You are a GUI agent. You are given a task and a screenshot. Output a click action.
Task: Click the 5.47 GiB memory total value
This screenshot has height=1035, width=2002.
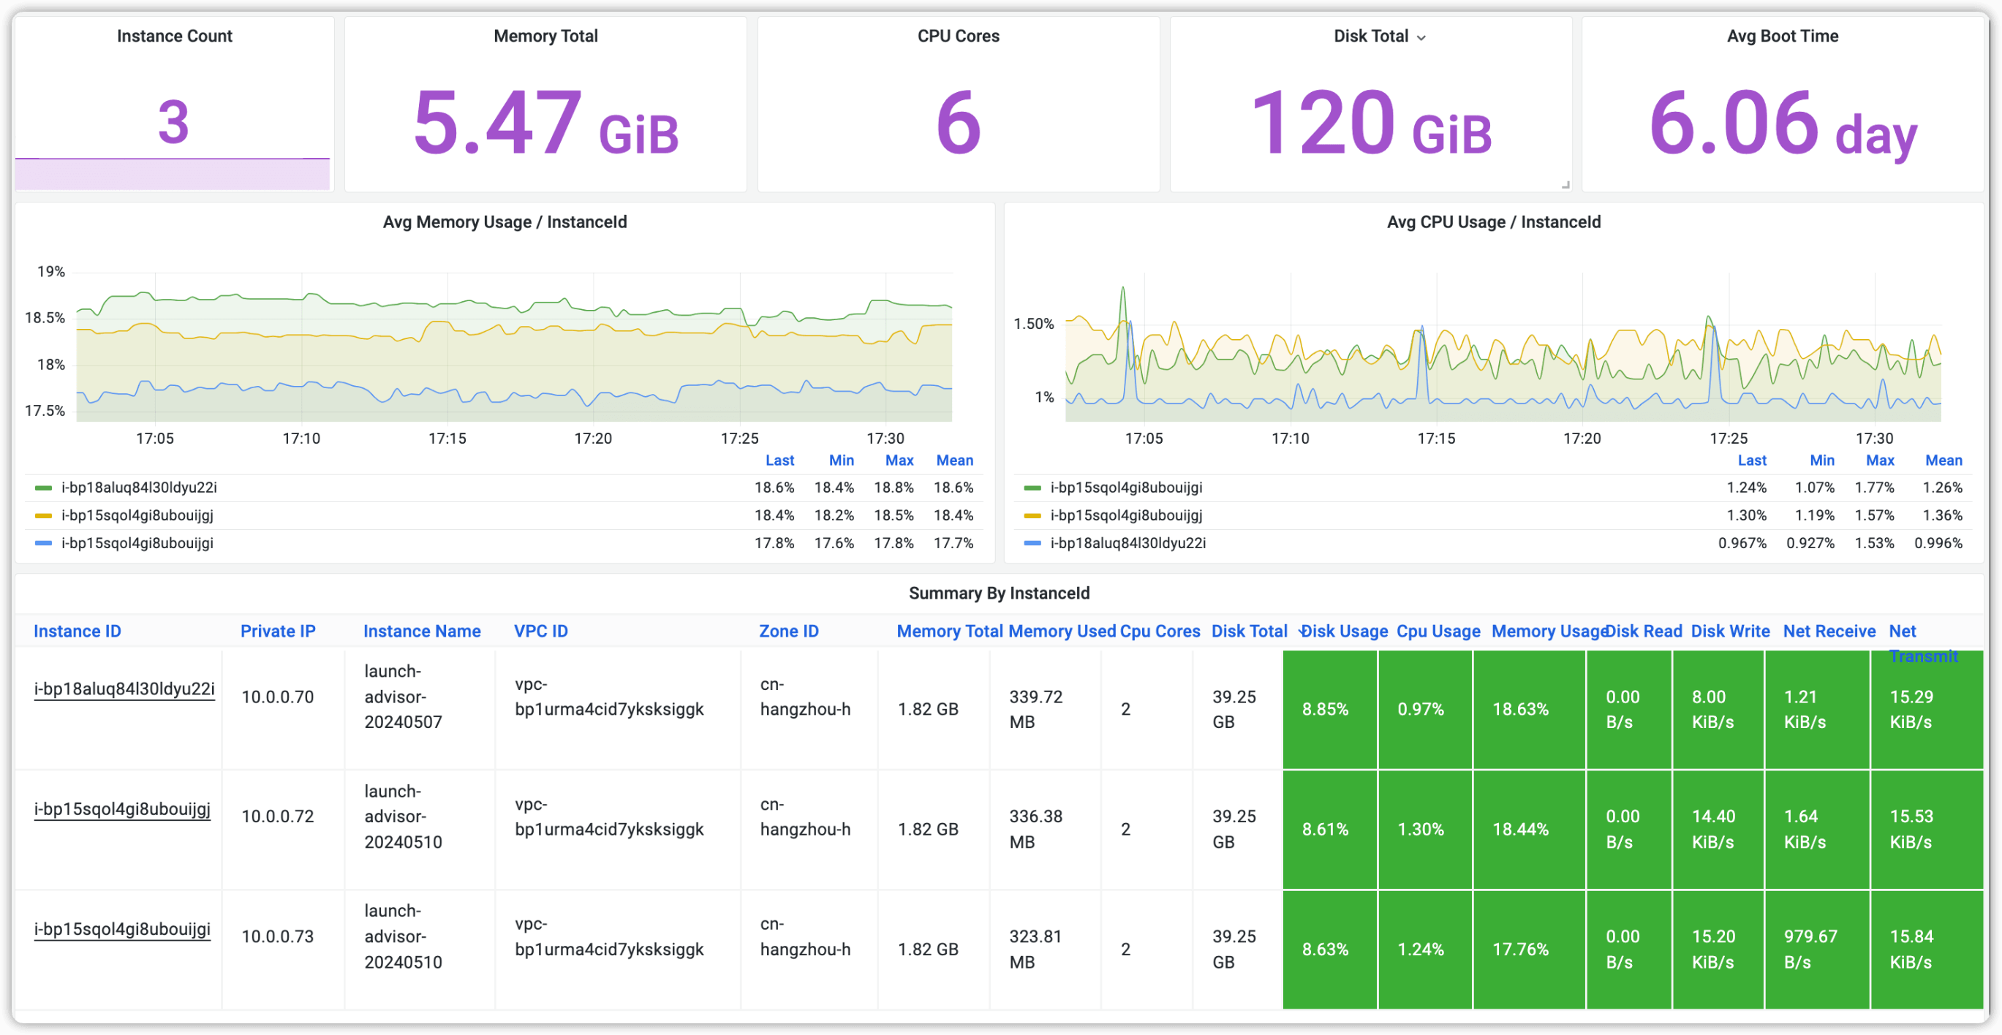tap(545, 123)
